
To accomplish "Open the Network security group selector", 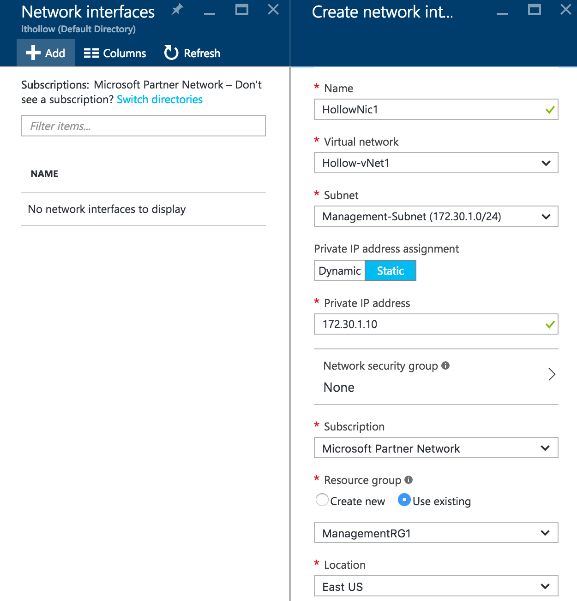I will point(436,376).
